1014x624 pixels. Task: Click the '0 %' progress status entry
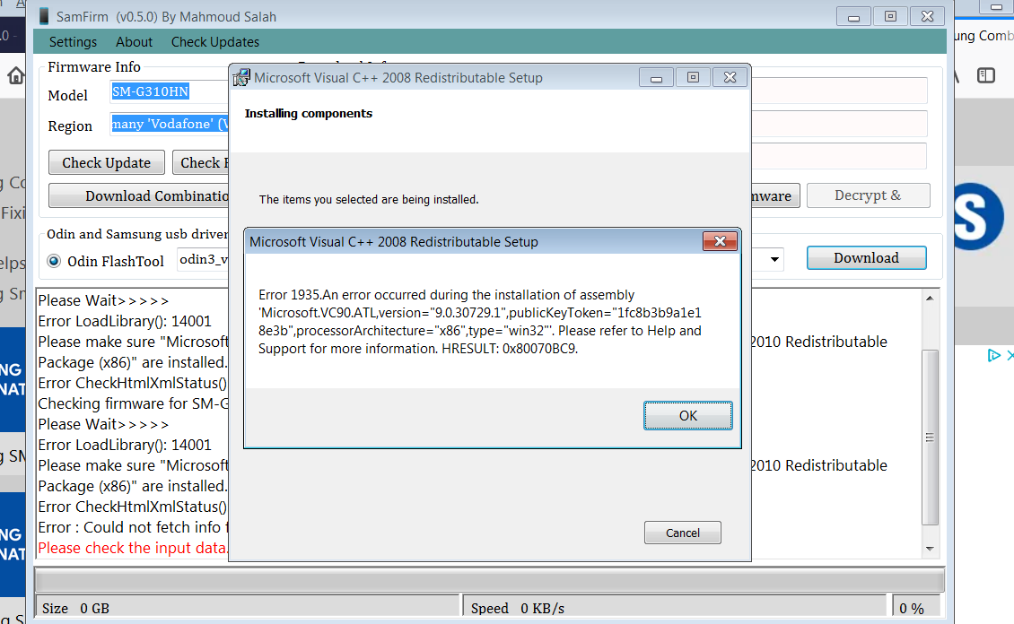point(911,609)
